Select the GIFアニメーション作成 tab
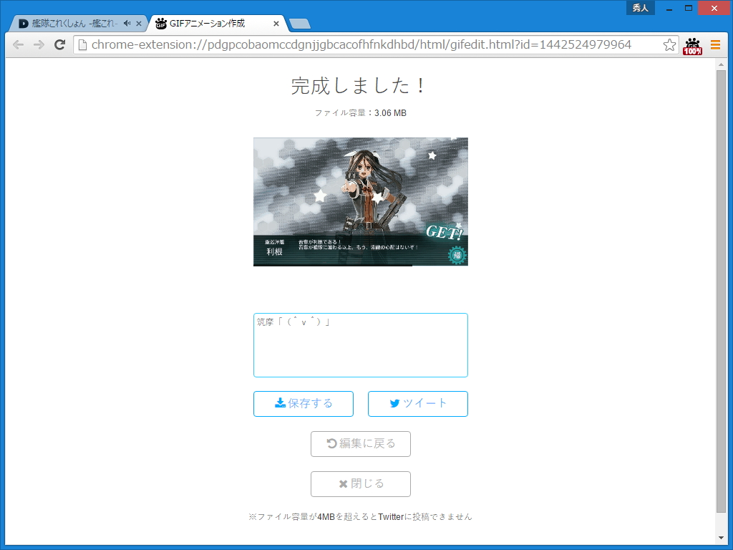This screenshot has width=733, height=550. (x=211, y=22)
